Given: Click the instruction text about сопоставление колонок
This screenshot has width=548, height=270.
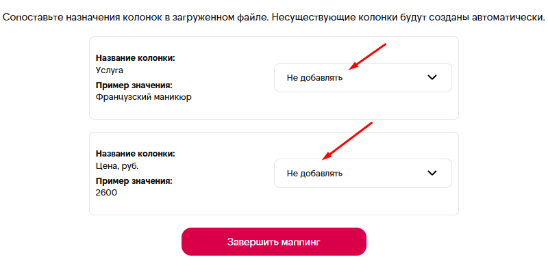Looking at the screenshot, I should 274,18.
